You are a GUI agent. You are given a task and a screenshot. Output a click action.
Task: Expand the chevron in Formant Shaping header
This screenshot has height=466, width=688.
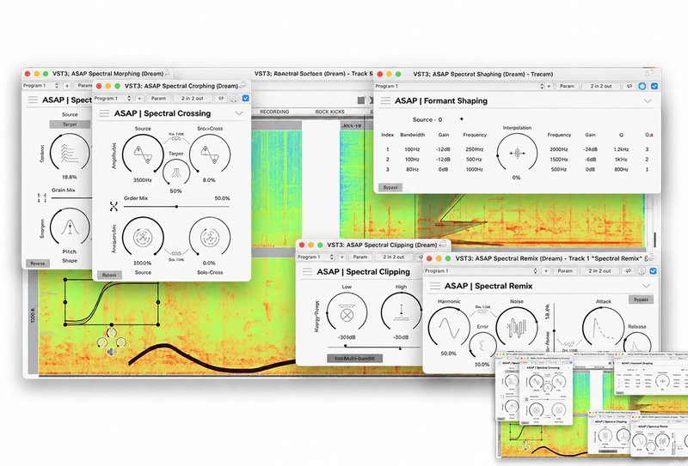click(648, 100)
